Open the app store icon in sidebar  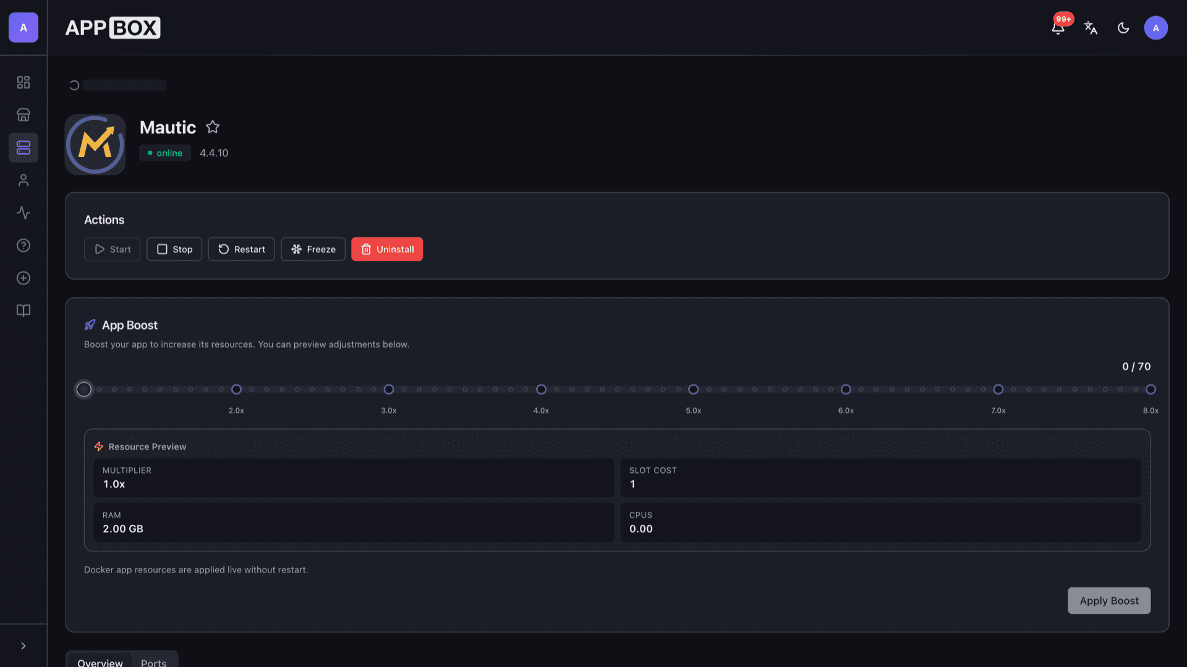(23, 115)
